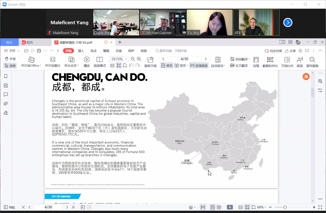The width and height of the screenshot is (326, 213).
Task: Show more Zoom participants with blue arrow
Action: [x=288, y=23]
